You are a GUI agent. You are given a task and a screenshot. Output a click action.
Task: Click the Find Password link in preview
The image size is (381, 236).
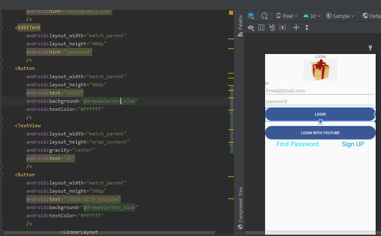coord(298,144)
